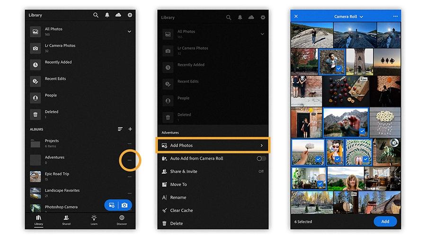
Task: Open three-dot options for Projects folder
Action: pos(130,144)
